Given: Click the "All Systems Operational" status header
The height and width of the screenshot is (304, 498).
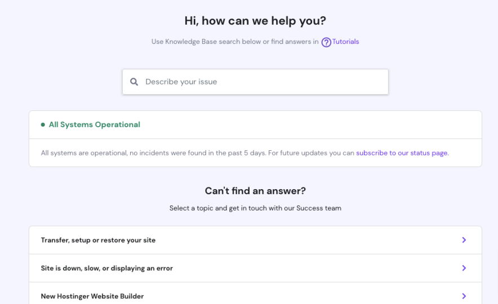Looking at the screenshot, I should [94, 125].
